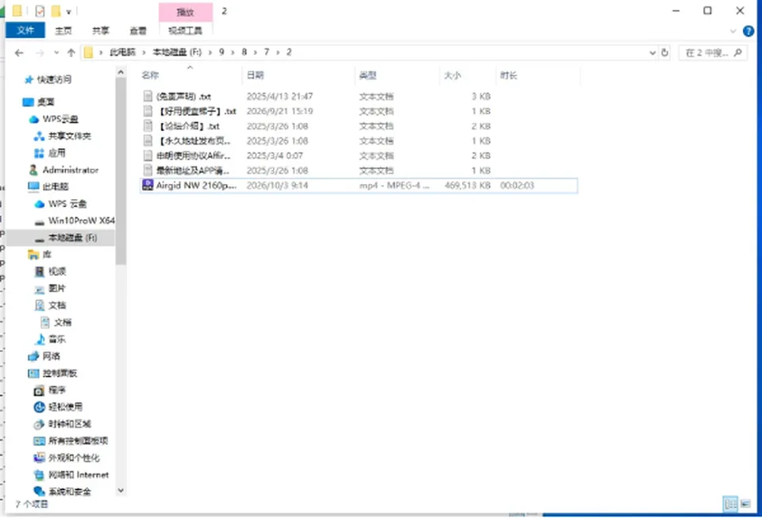Expand the address bar history dropdown
This screenshot has height=518, width=762.
pos(652,52)
